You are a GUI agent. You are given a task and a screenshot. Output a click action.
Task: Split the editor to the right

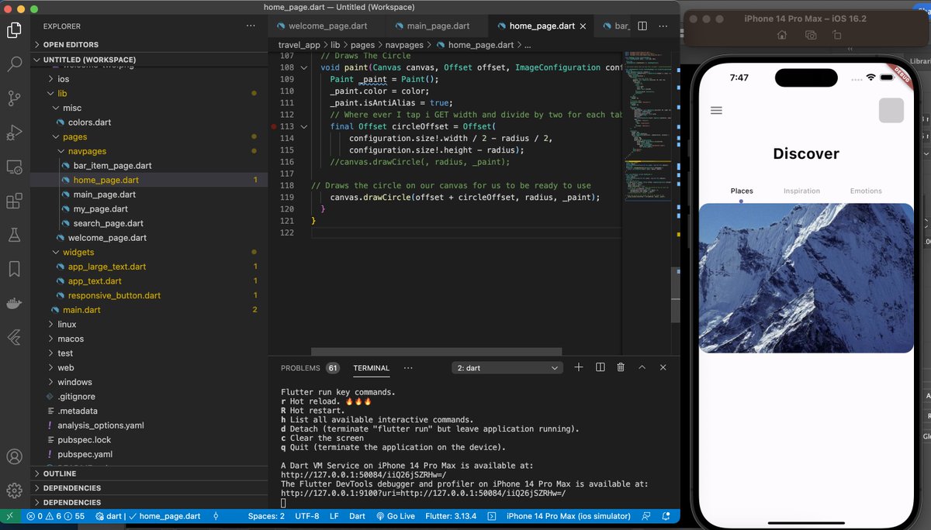(x=642, y=26)
